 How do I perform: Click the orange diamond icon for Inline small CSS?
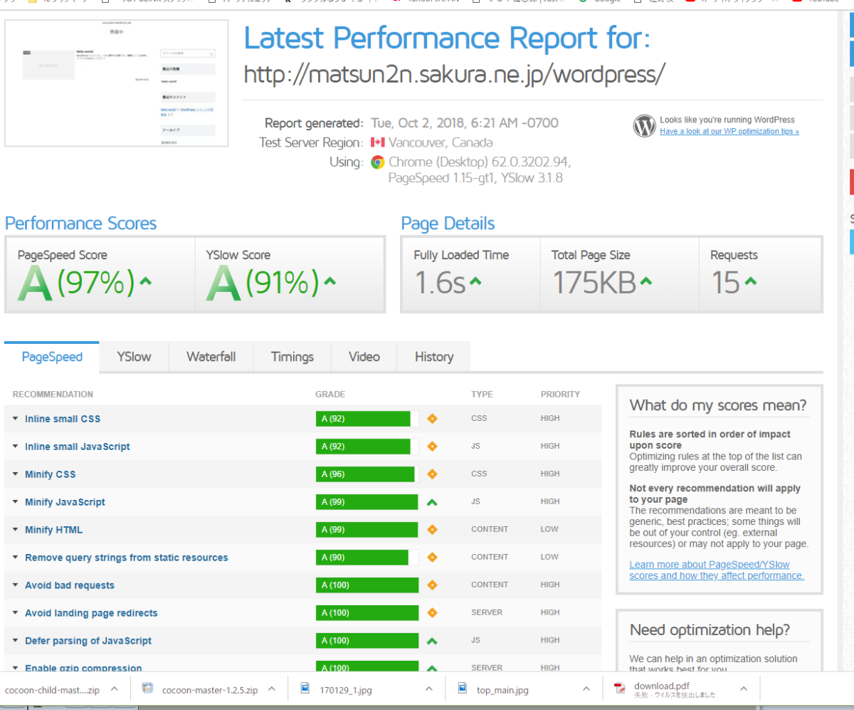[x=432, y=419]
